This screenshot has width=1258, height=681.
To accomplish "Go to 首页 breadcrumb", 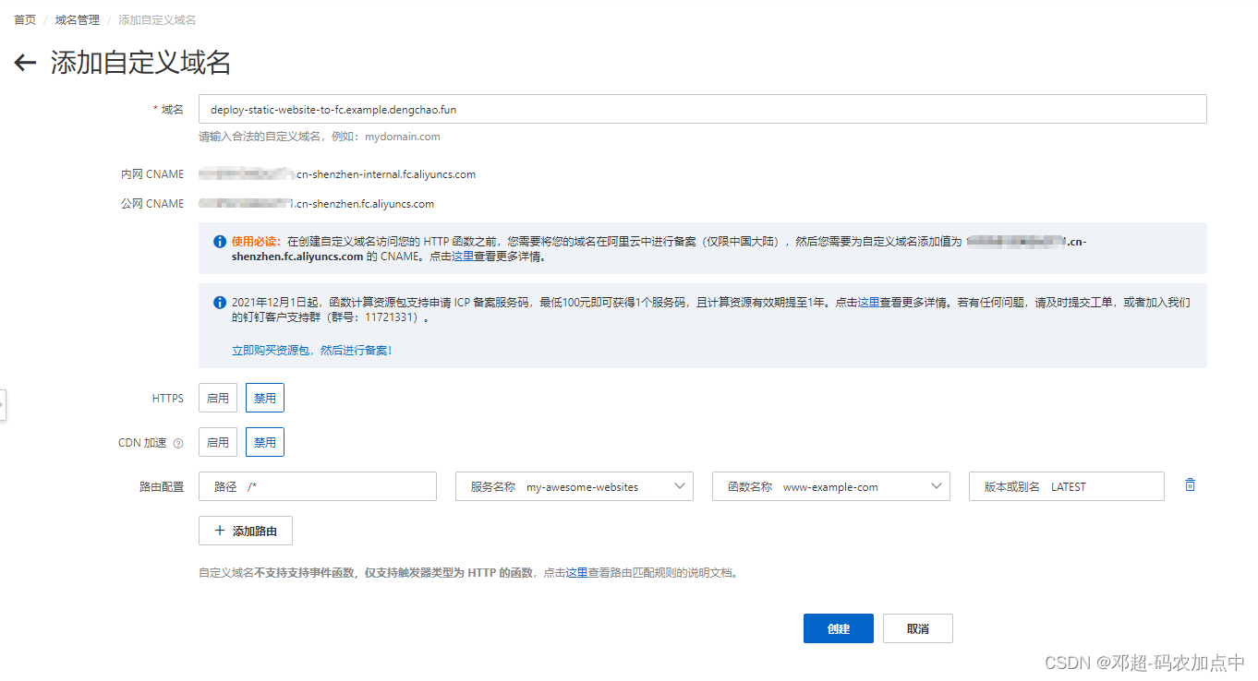I will pyautogui.click(x=25, y=19).
